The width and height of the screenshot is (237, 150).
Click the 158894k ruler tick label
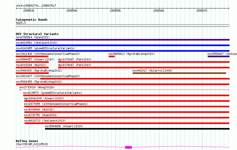pyautogui.click(x=72, y=11)
